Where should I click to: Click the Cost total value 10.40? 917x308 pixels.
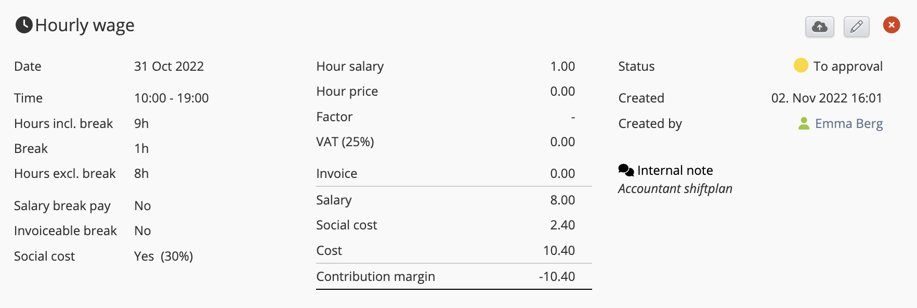pyautogui.click(x=559, y=251)
